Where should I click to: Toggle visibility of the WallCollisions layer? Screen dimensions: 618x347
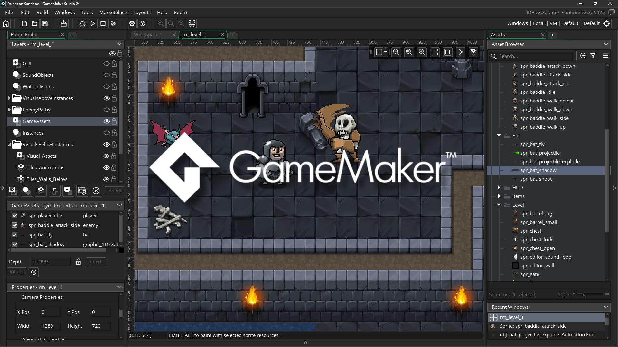107,87
